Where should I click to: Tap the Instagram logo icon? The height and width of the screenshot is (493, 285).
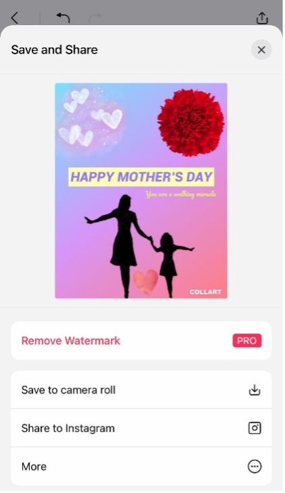click(255, 428)
